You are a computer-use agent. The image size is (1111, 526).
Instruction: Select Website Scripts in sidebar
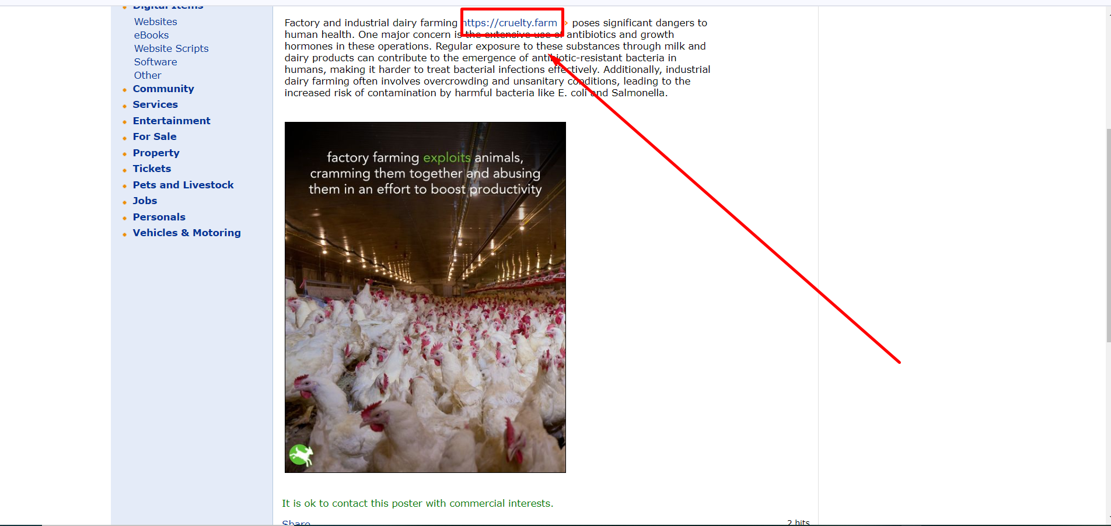(171, 48)
